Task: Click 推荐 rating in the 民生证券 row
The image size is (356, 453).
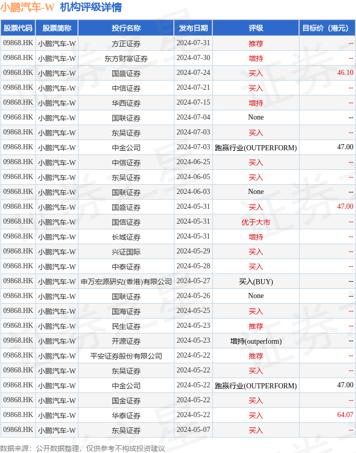Action: pyautogui.click(x=256, y=326)
